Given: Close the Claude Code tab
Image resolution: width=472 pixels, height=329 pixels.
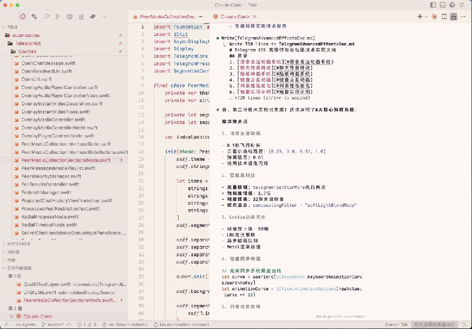Looking at the screenshot, I should [255, 17].
